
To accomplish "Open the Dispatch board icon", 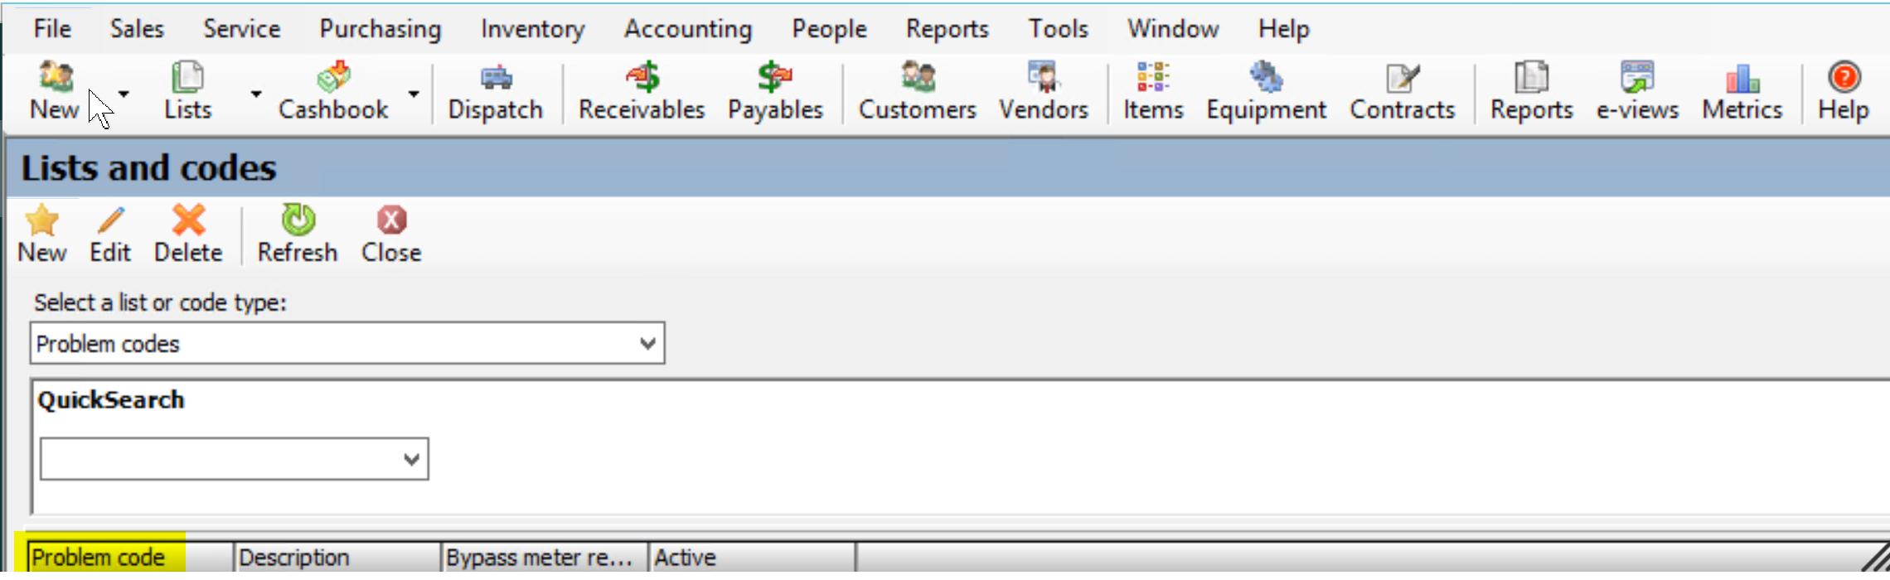I will pyautogui.click(x=496, y=91).
